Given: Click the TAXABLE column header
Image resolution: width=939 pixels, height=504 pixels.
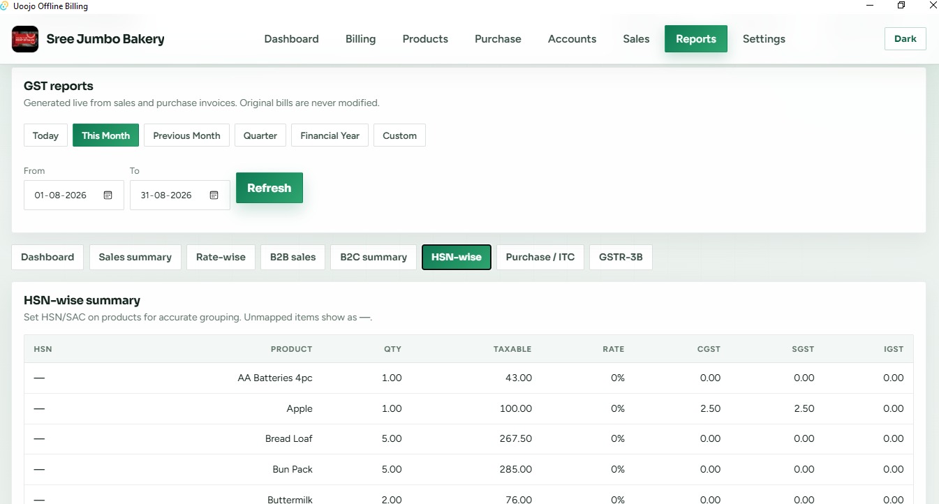Looking at the screenshot, I should click(512, 349).
